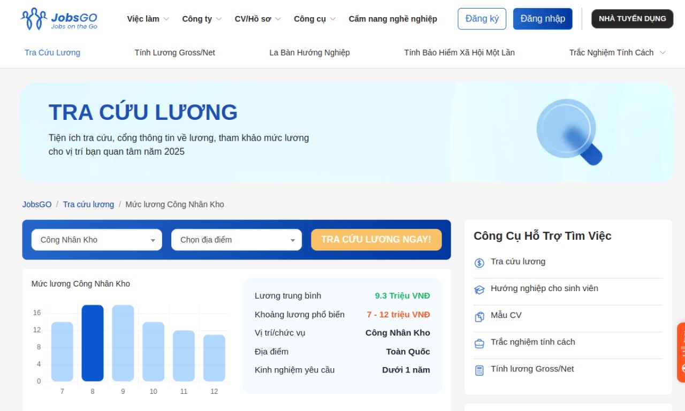Click the Mẫu CV document icon
This screenshot has height=411, width=685.
coord(479,316)
